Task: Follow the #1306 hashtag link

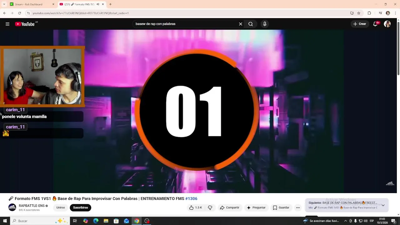Action: click(x=191, y=199)
